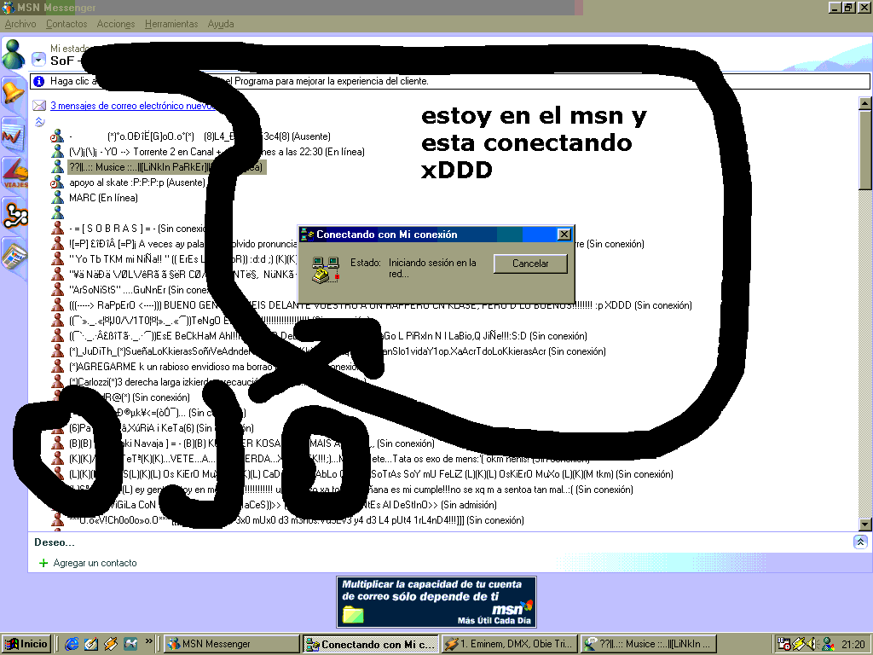Switch to '1. Eminem, DMX, Obie Tri...' taskbar button
873x655 pixels.
(x=509, y=644)
